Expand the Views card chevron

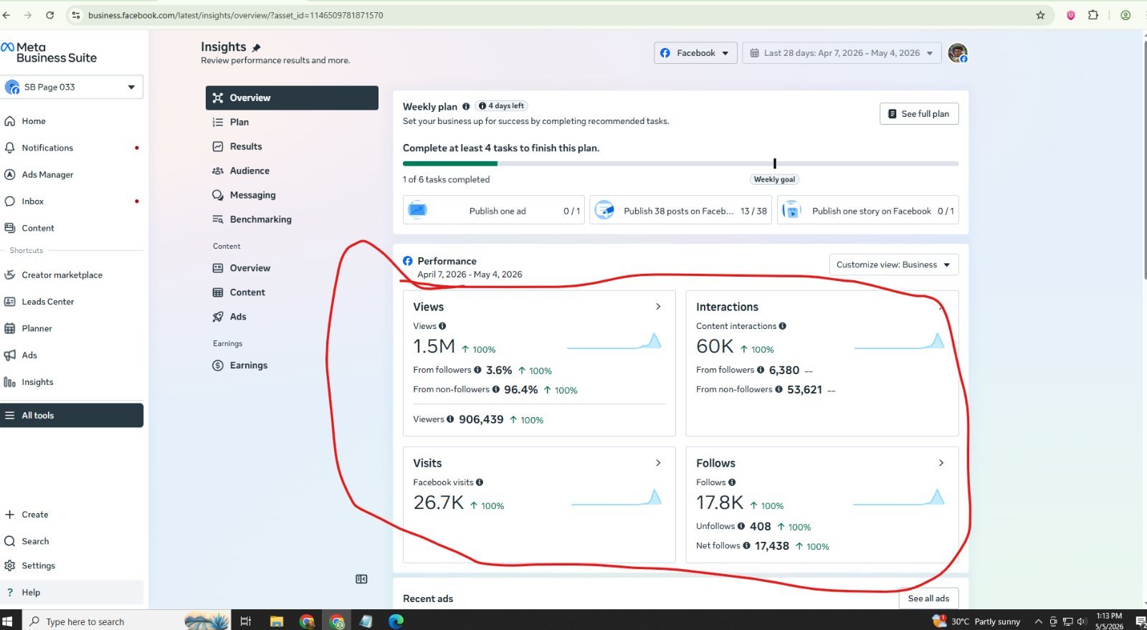(658, 307)
